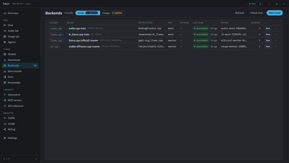Open Models stack icon
This screenshot has width=289, height=163.
5,54
